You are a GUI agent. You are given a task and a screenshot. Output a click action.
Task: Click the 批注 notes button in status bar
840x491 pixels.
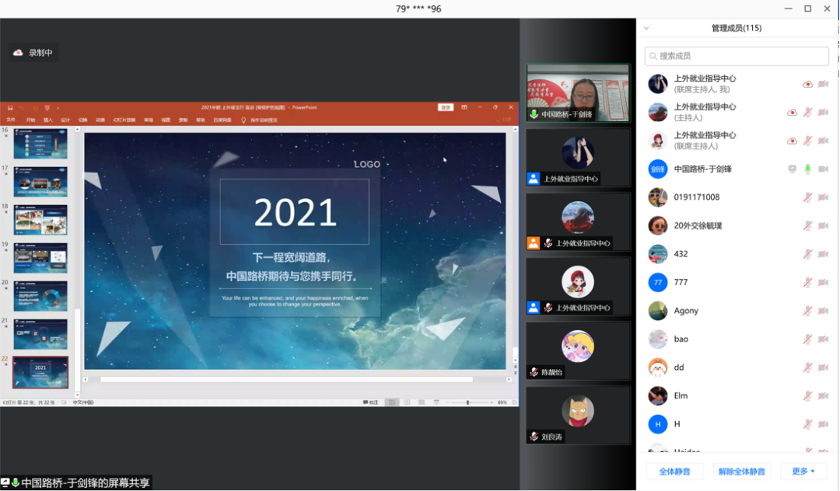(x=371, y=402)
